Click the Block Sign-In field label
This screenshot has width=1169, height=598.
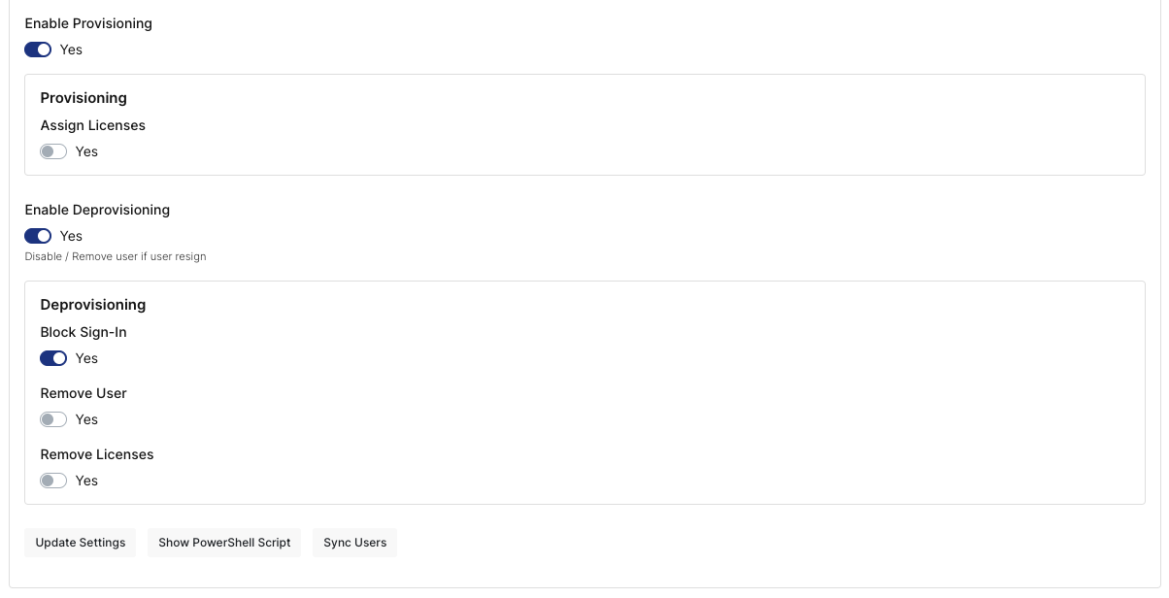pos(83,332)
